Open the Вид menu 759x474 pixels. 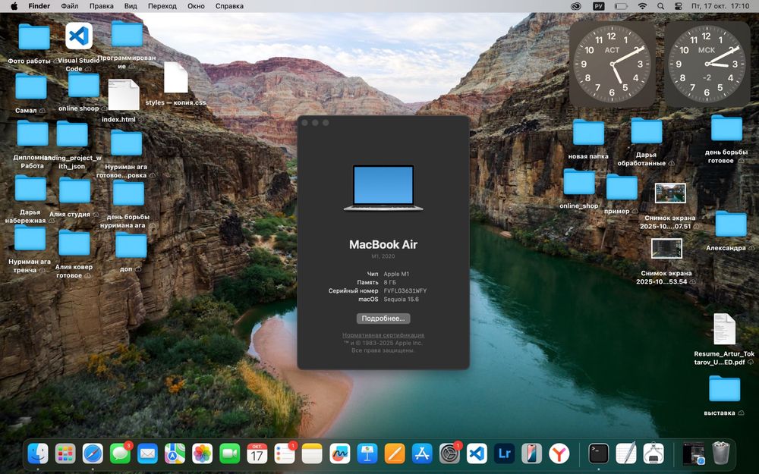coord(131,6)
